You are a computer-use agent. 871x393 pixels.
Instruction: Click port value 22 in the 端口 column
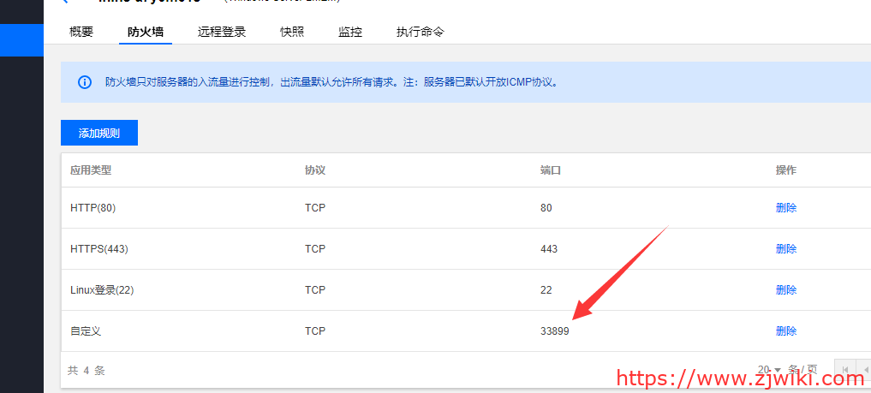point(546,290)
